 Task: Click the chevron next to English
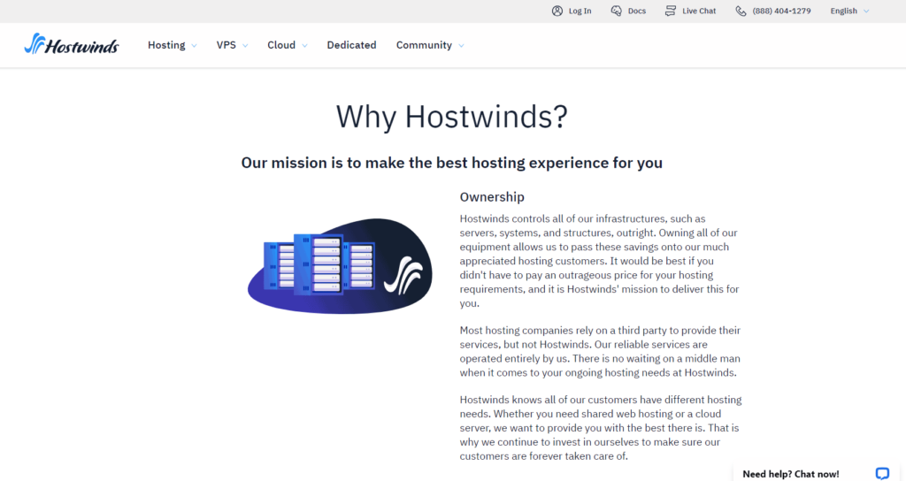tap(866, 11)
